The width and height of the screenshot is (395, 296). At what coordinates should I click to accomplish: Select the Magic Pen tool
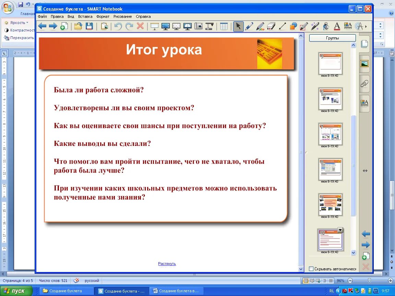[315, 26]
